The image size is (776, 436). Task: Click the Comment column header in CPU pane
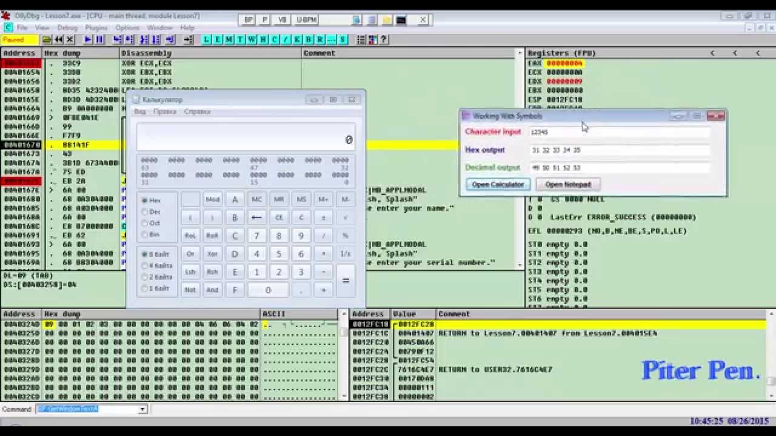(x=409, y=53)
